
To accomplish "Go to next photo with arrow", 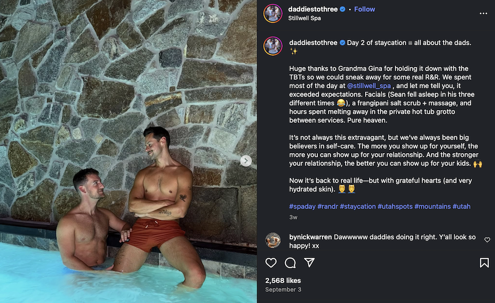I will (x=246, y=161).
